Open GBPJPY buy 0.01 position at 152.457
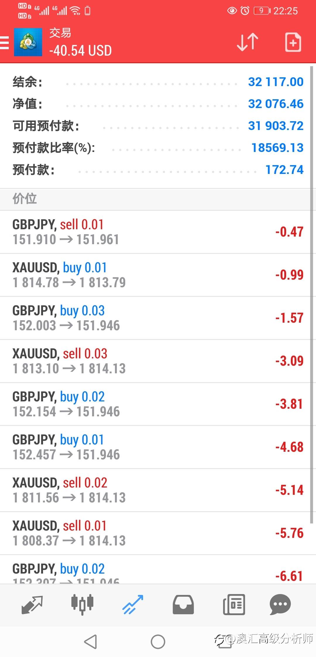 [155, 447]
